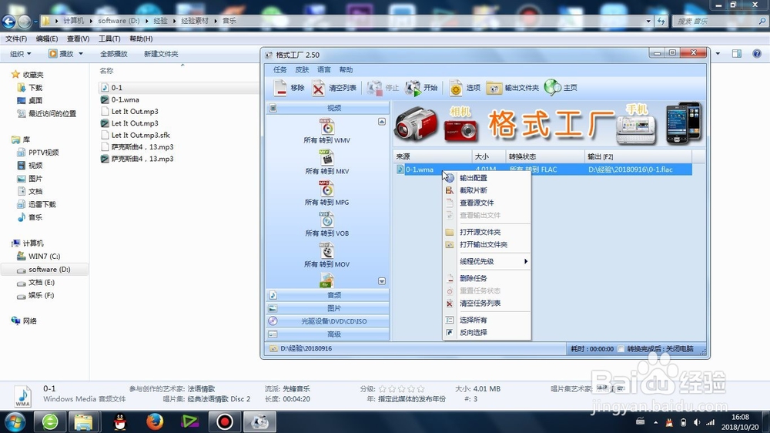The height and width of the screenshot is (433, 770).
Task: Open Explorer 组织 dropdown menu
Action: [21, 54]
